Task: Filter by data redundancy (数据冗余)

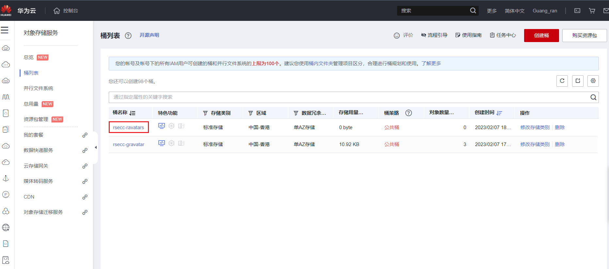Action: point(296,113)
